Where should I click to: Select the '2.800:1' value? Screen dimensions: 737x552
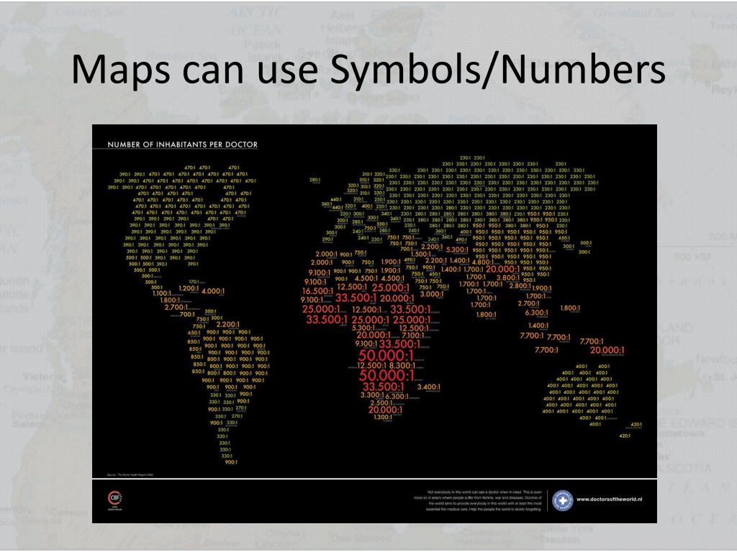[x=520, y=285]
